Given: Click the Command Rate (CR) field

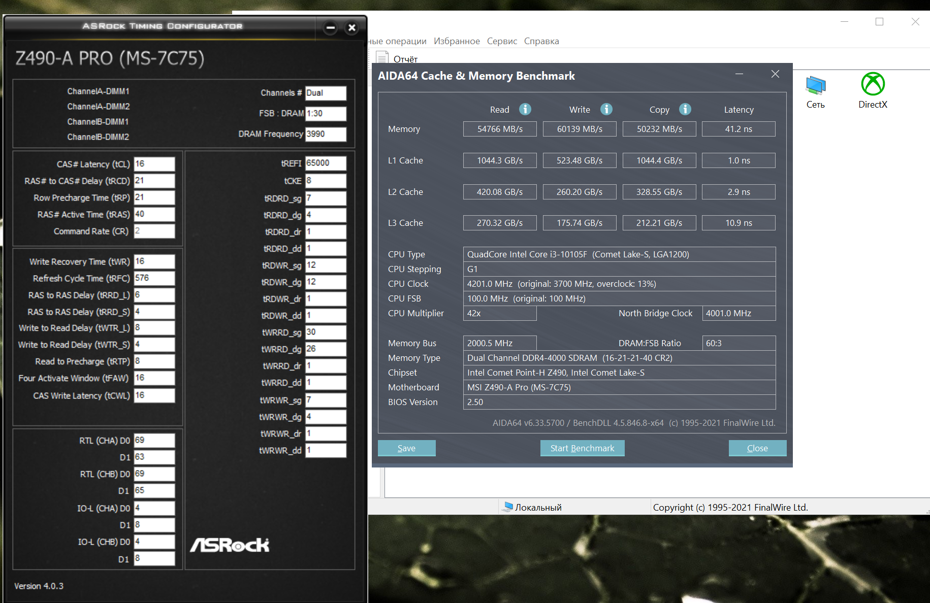Looking at the screenshot, I should 154,231.
